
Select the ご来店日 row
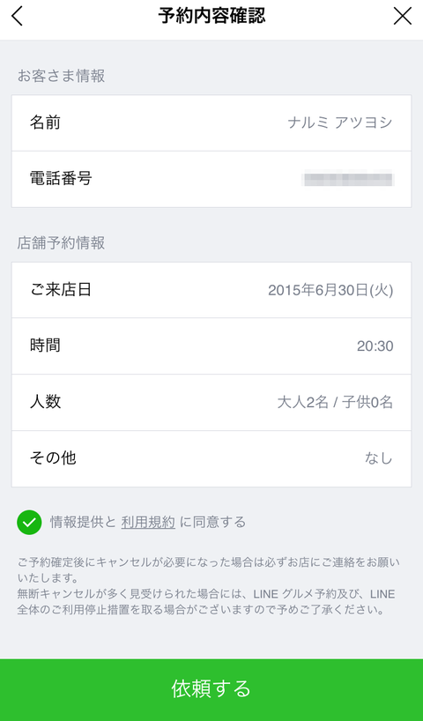coord(211,290)
